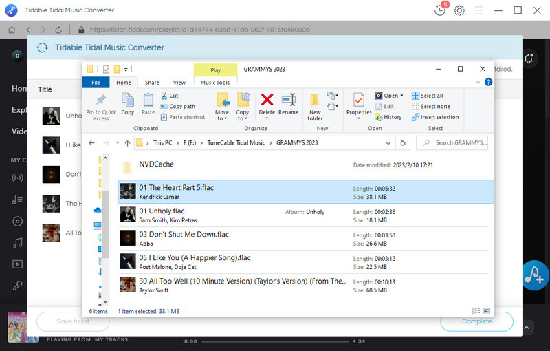Go to home in Tidabie browser bar

[12, 30]
